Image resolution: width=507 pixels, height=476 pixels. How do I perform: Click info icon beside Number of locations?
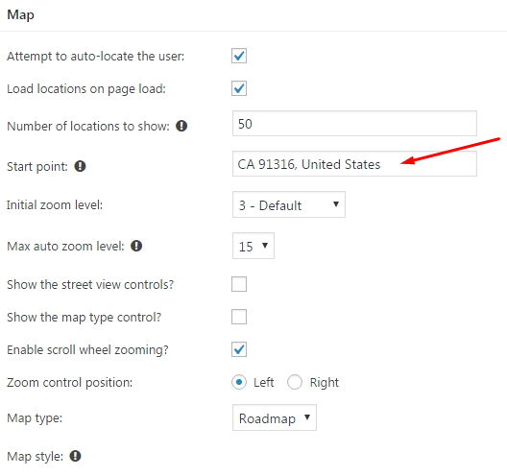click(x=181, y=126)
